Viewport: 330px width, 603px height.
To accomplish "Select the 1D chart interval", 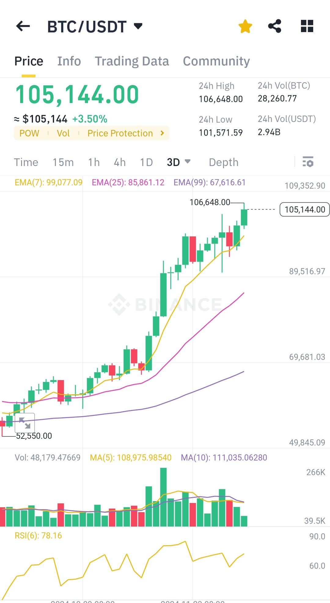I will [146, 162].
